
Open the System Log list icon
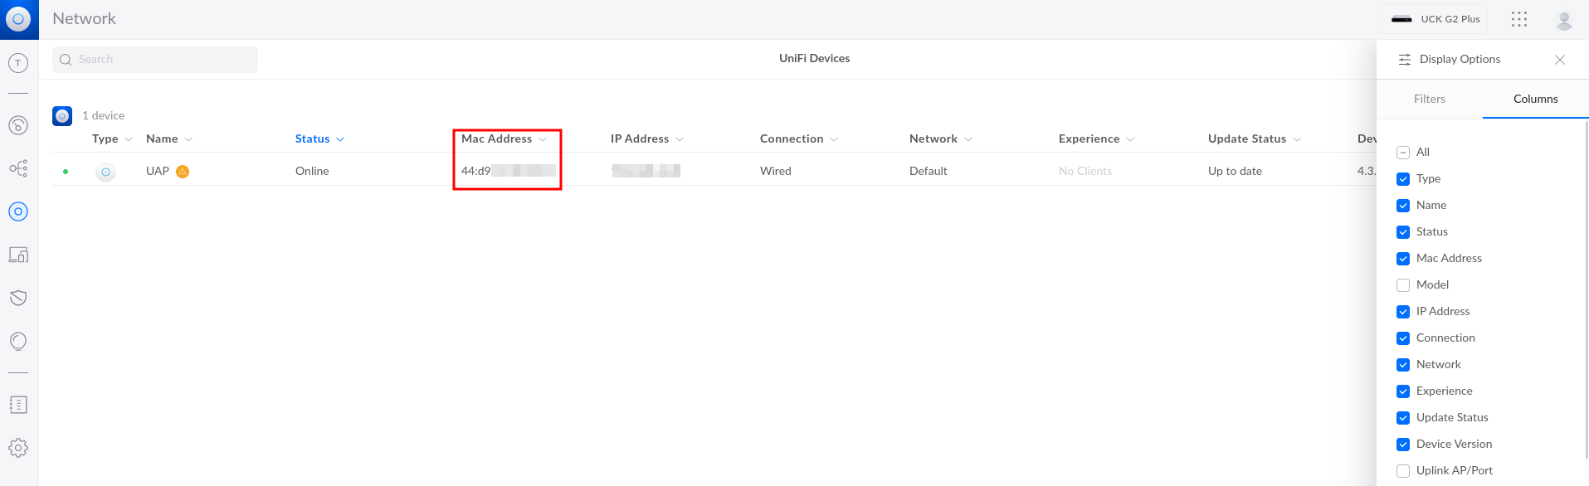pyautogui.click(x=18, y=405)
